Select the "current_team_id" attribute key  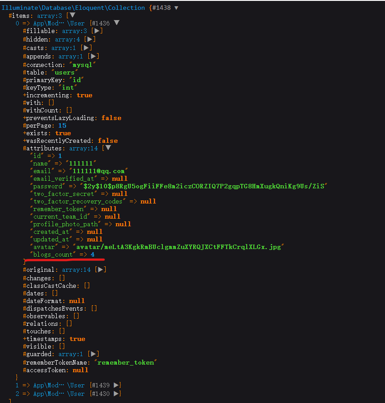(60, 216)
